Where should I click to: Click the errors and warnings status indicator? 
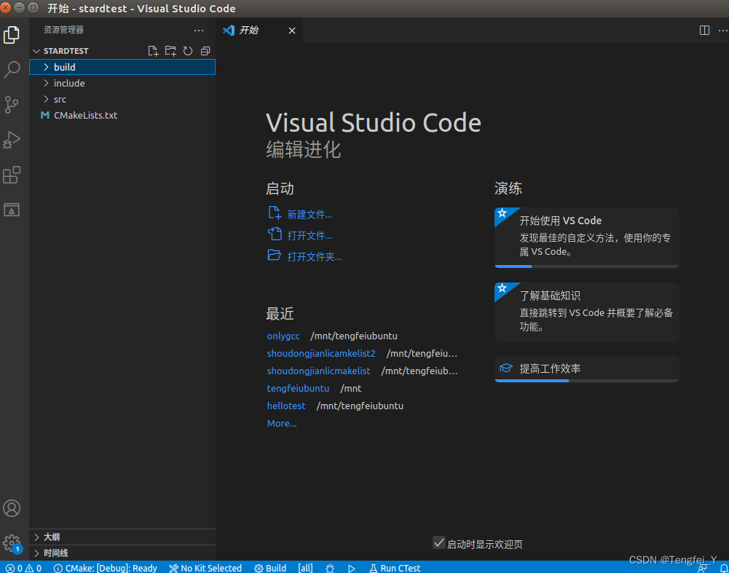[x=24, y=568]
